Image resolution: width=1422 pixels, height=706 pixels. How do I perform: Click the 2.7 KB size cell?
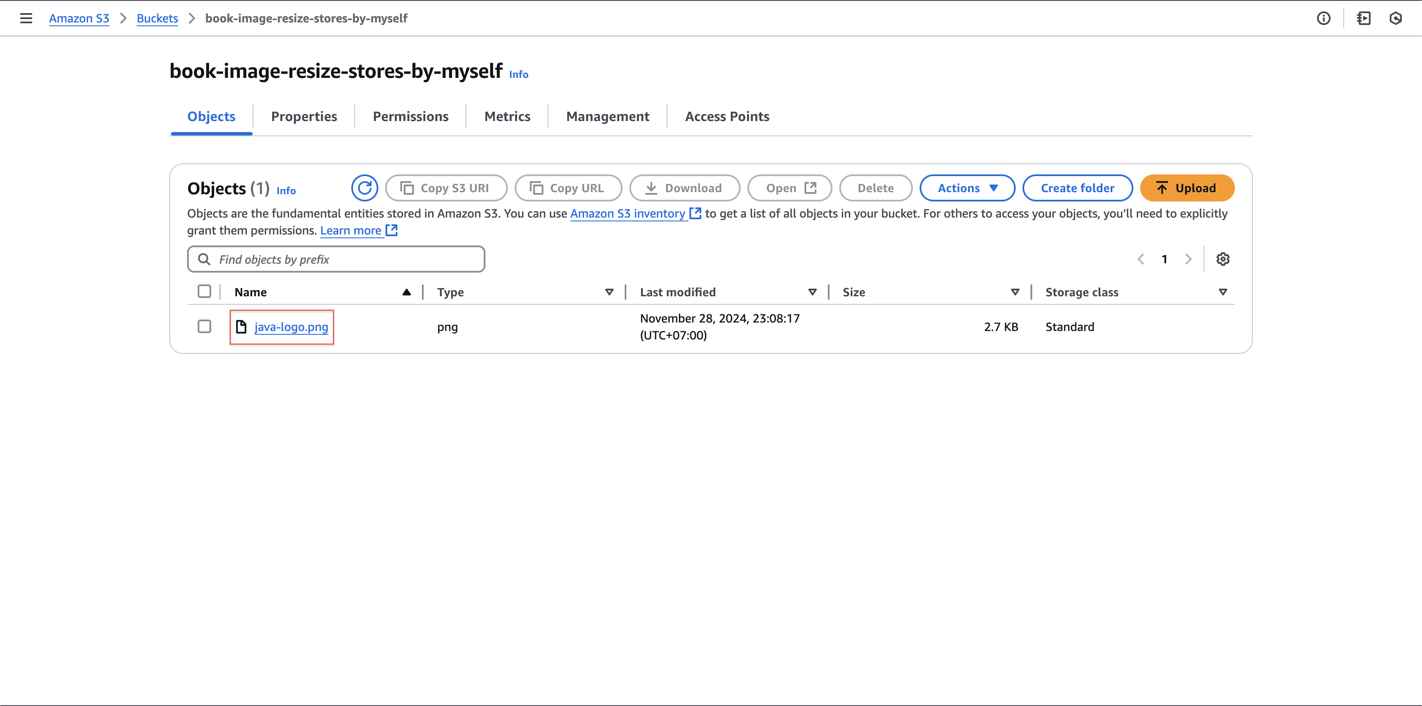(x=1001, y=327)
